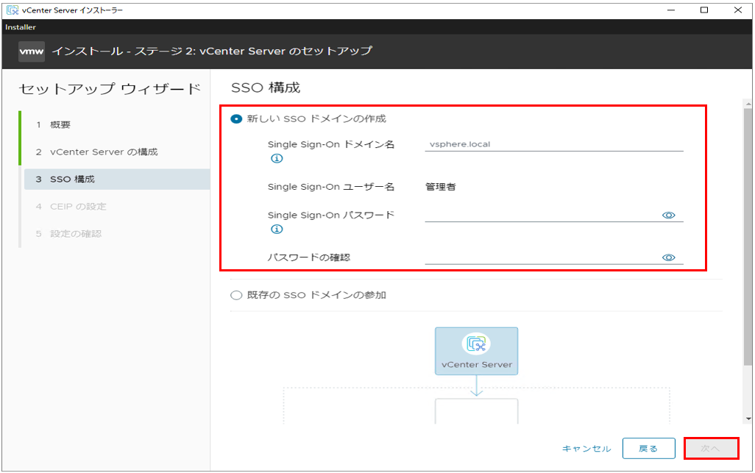This screenshot has height=473, width=755.
Task: Close the installer window
Action: click(x=737, y=10)
